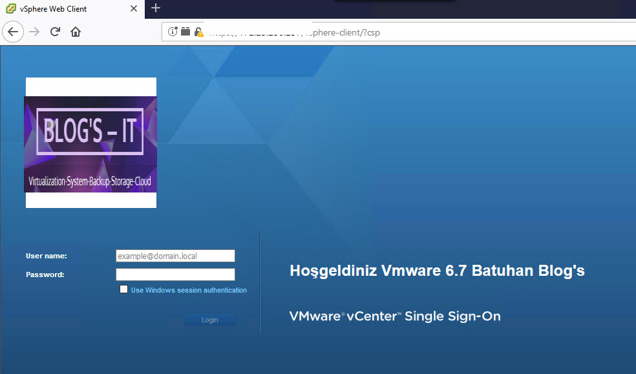Click the VMware vCenter Single Sign-On text

[395, 316]
